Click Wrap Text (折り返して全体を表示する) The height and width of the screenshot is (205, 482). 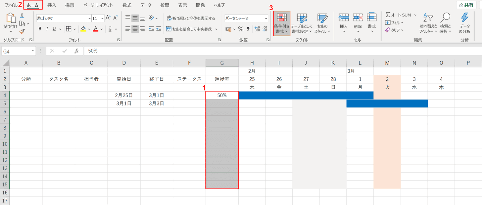(x=191, y=18)
